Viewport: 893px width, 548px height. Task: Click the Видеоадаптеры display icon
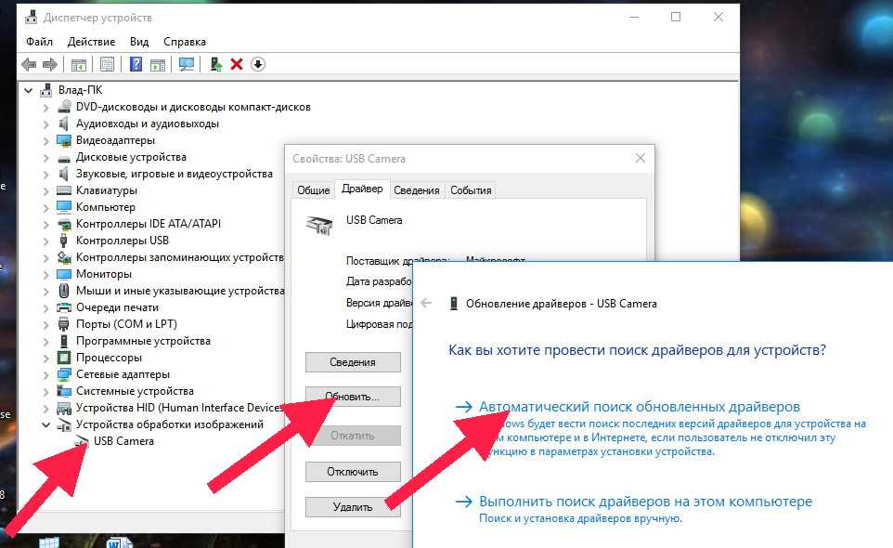pos(64,140)
